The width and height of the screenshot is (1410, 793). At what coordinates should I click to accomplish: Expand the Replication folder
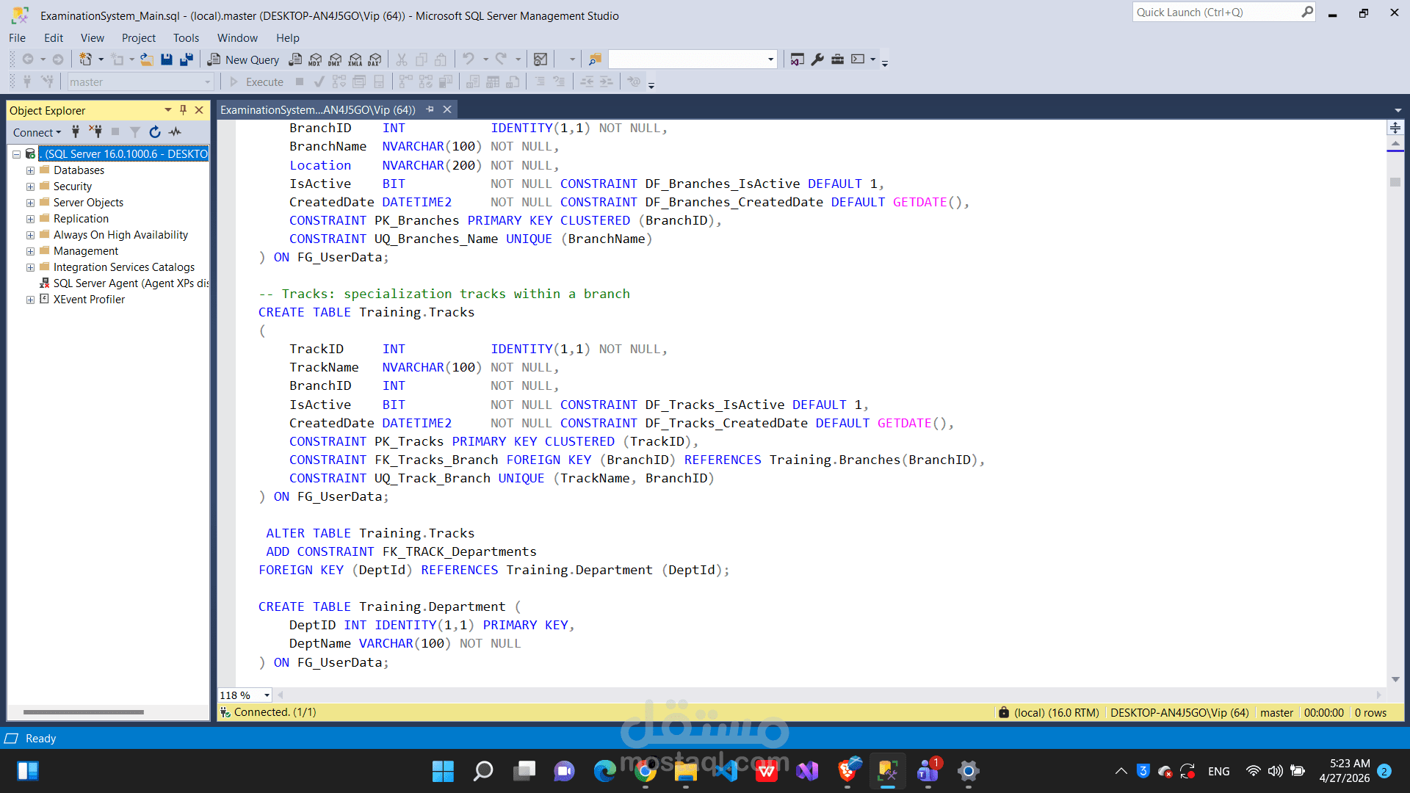[x=30, y=219]
